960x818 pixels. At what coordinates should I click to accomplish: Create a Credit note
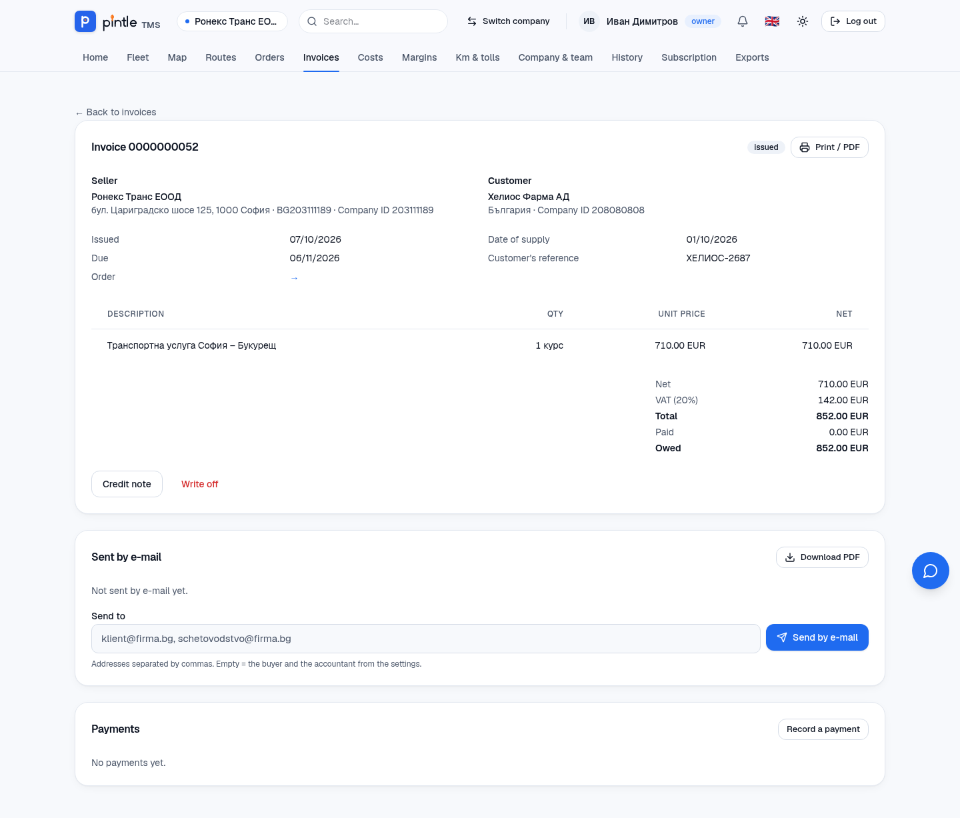tap(127, 484)
